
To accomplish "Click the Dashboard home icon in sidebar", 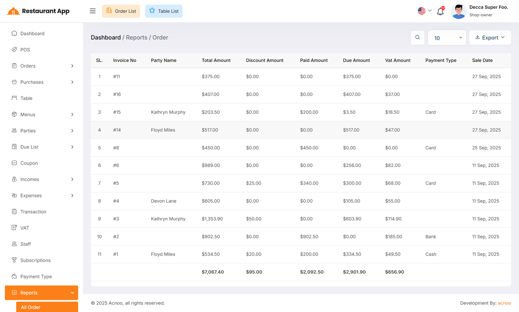I will click(x=14, y=33).
